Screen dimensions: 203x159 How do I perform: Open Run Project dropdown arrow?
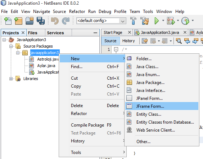pos(163,21)
